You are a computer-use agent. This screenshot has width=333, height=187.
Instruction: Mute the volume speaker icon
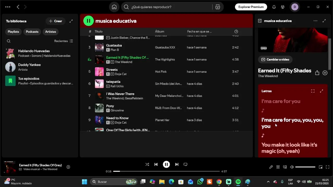point(292,167)
